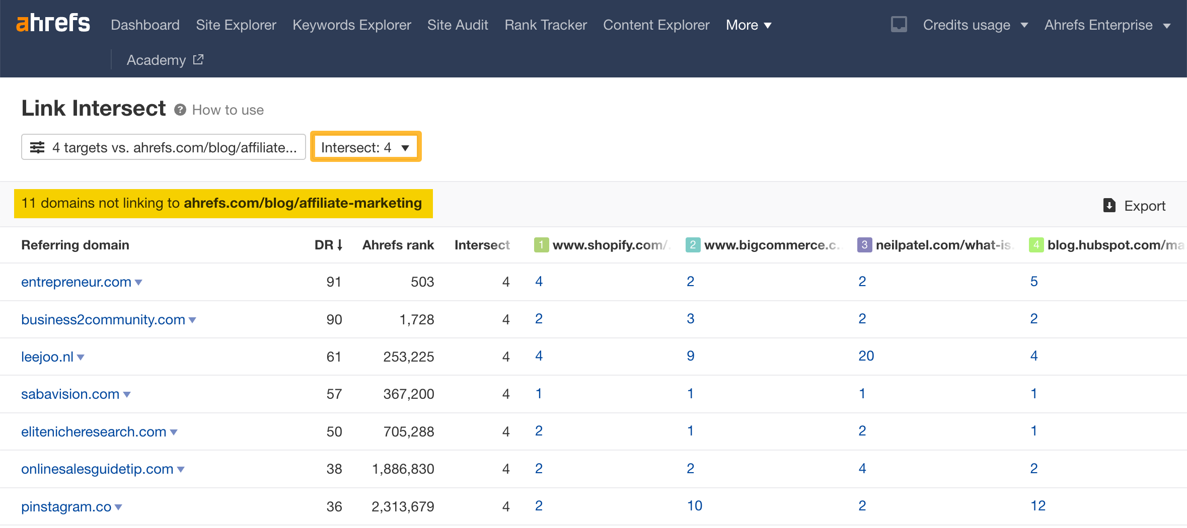Click 4 in entrepreneur.com shopify column
The height and width of the screenshot is (528, 1187).
click(539, 282)
